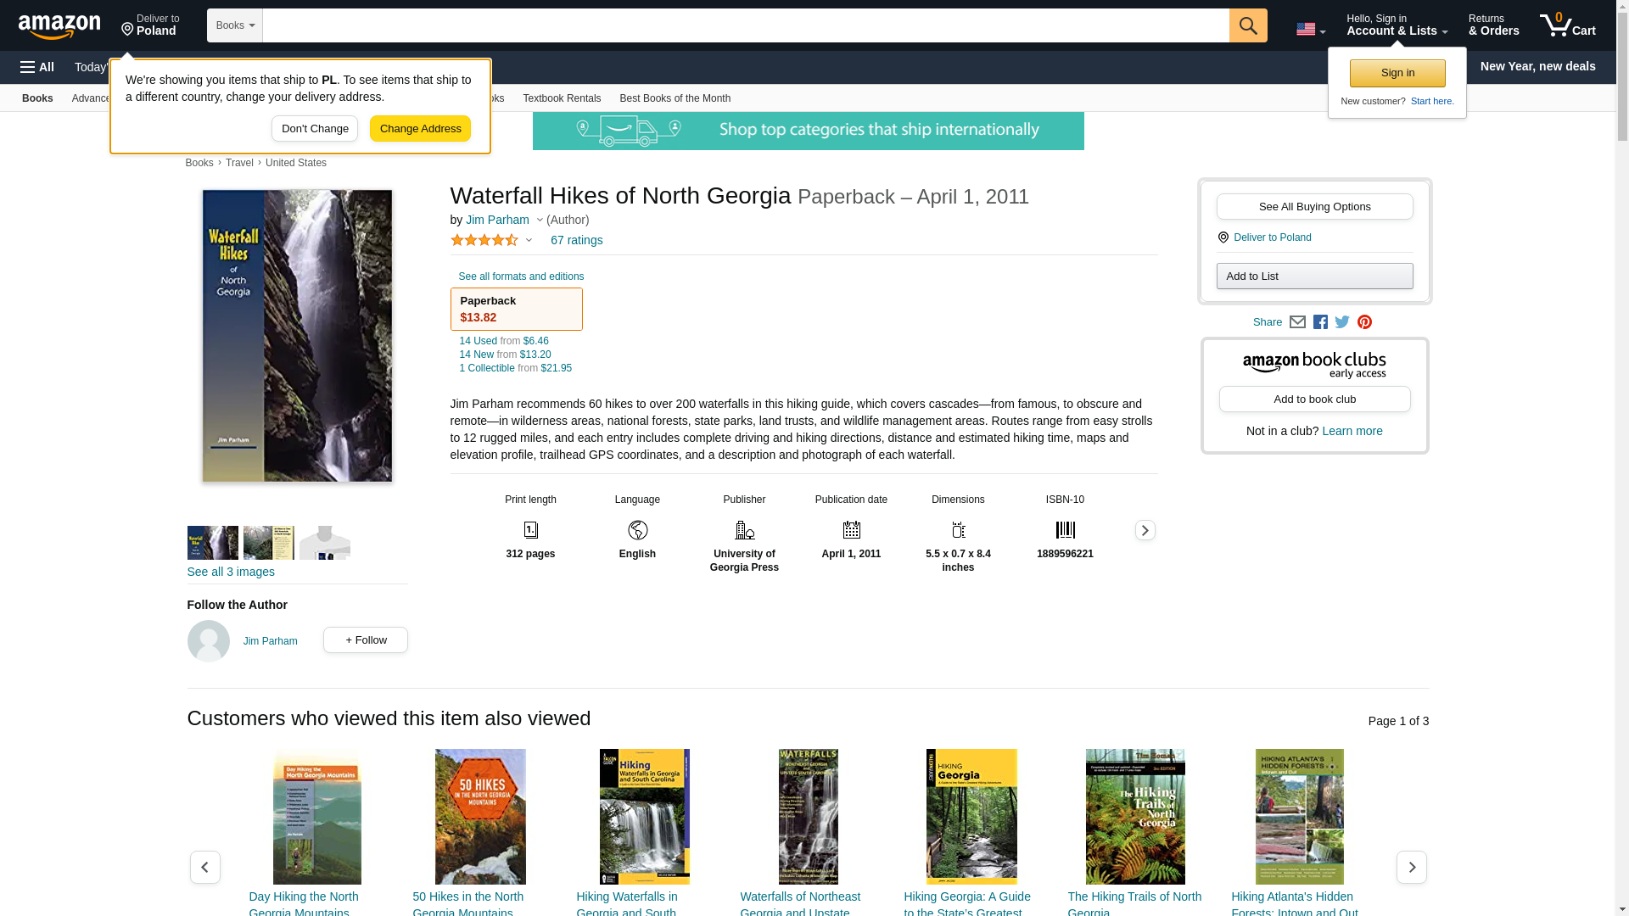Share via email envelope icon

click(x=1297, y=322)
